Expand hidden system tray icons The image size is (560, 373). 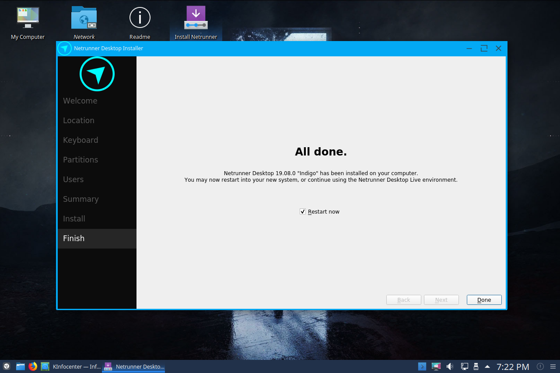tap(487, 366)
